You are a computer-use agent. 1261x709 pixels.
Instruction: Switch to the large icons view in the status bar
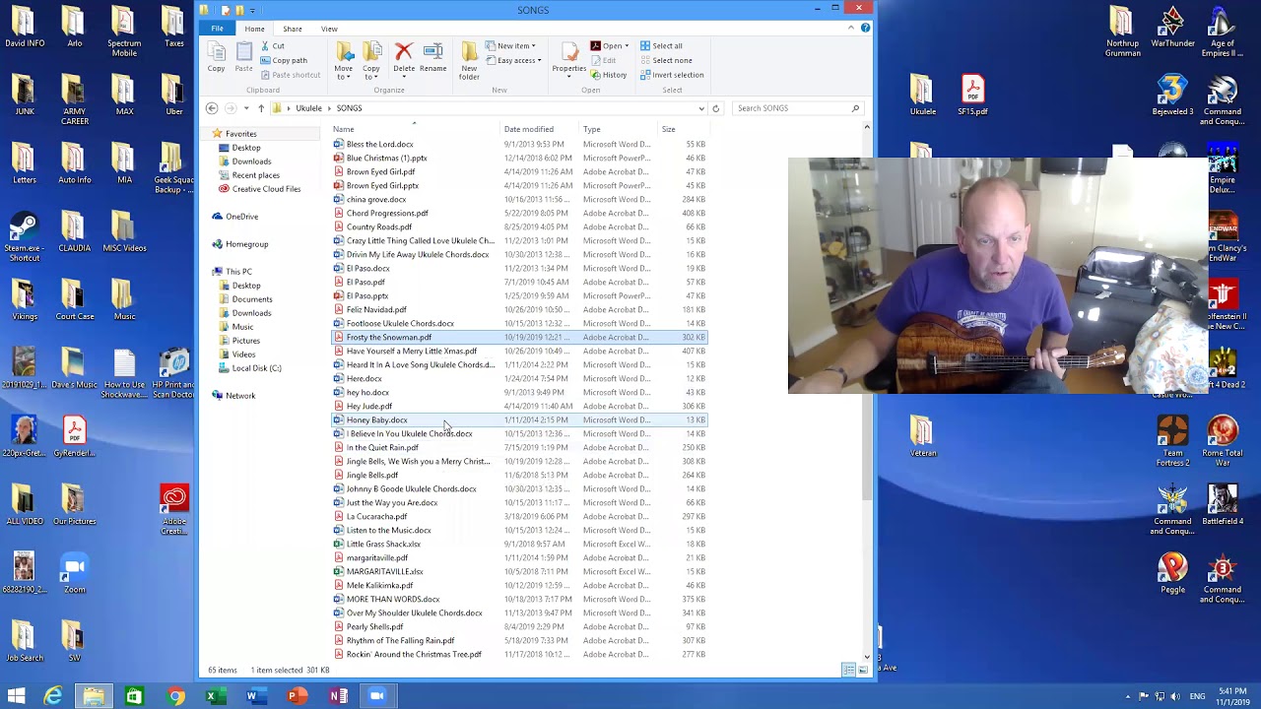pos(863,670)
